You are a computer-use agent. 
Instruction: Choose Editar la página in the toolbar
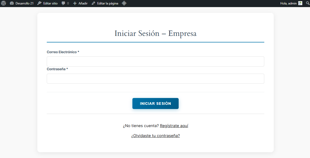[107, 3]
